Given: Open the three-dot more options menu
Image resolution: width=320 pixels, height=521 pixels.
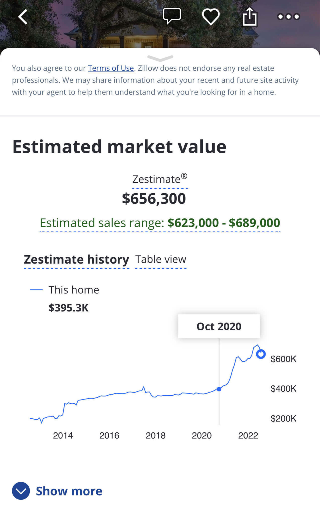Looking at the screenshot, I should (x=288, y=17).
